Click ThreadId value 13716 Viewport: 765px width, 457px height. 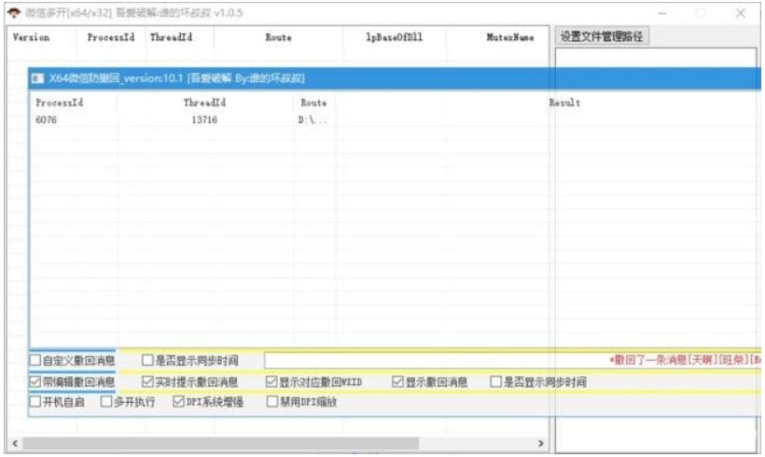point(204,119)
